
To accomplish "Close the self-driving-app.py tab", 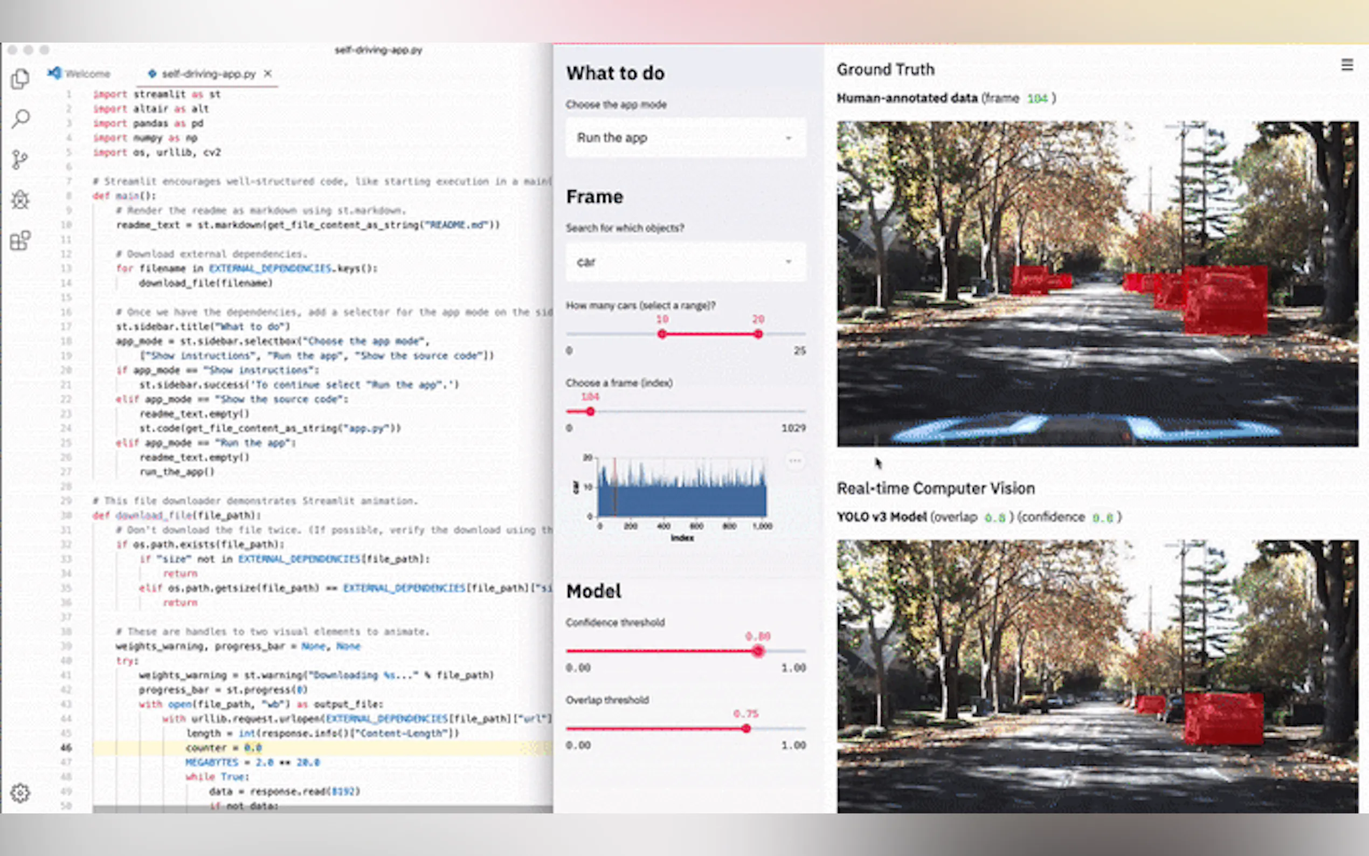I will click(x=268, y=74).
